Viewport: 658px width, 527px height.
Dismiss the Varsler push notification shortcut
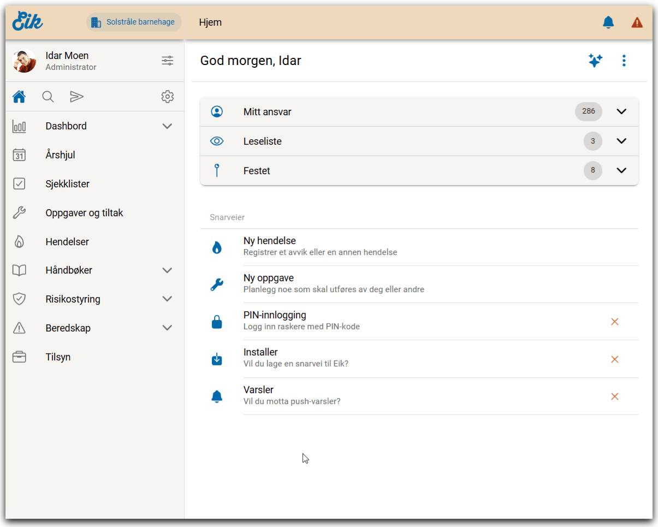click(x=614, y=396)
